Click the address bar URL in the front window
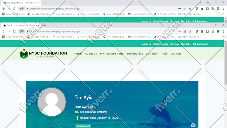The height and width of the screenshot is (128, 227). pos(55,31)
